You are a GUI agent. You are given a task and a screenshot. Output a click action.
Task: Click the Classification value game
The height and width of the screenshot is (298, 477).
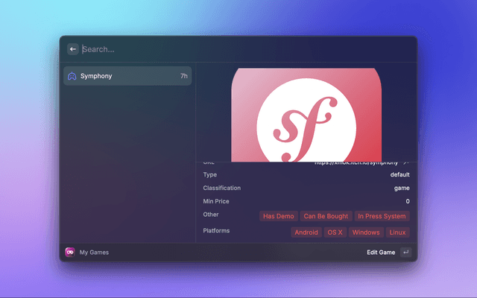pos(402,188)
